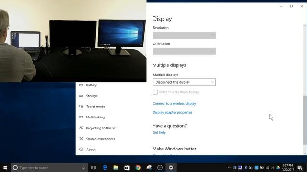Open the Windows Start menu

pyautogui.click(x=5, y=168)
